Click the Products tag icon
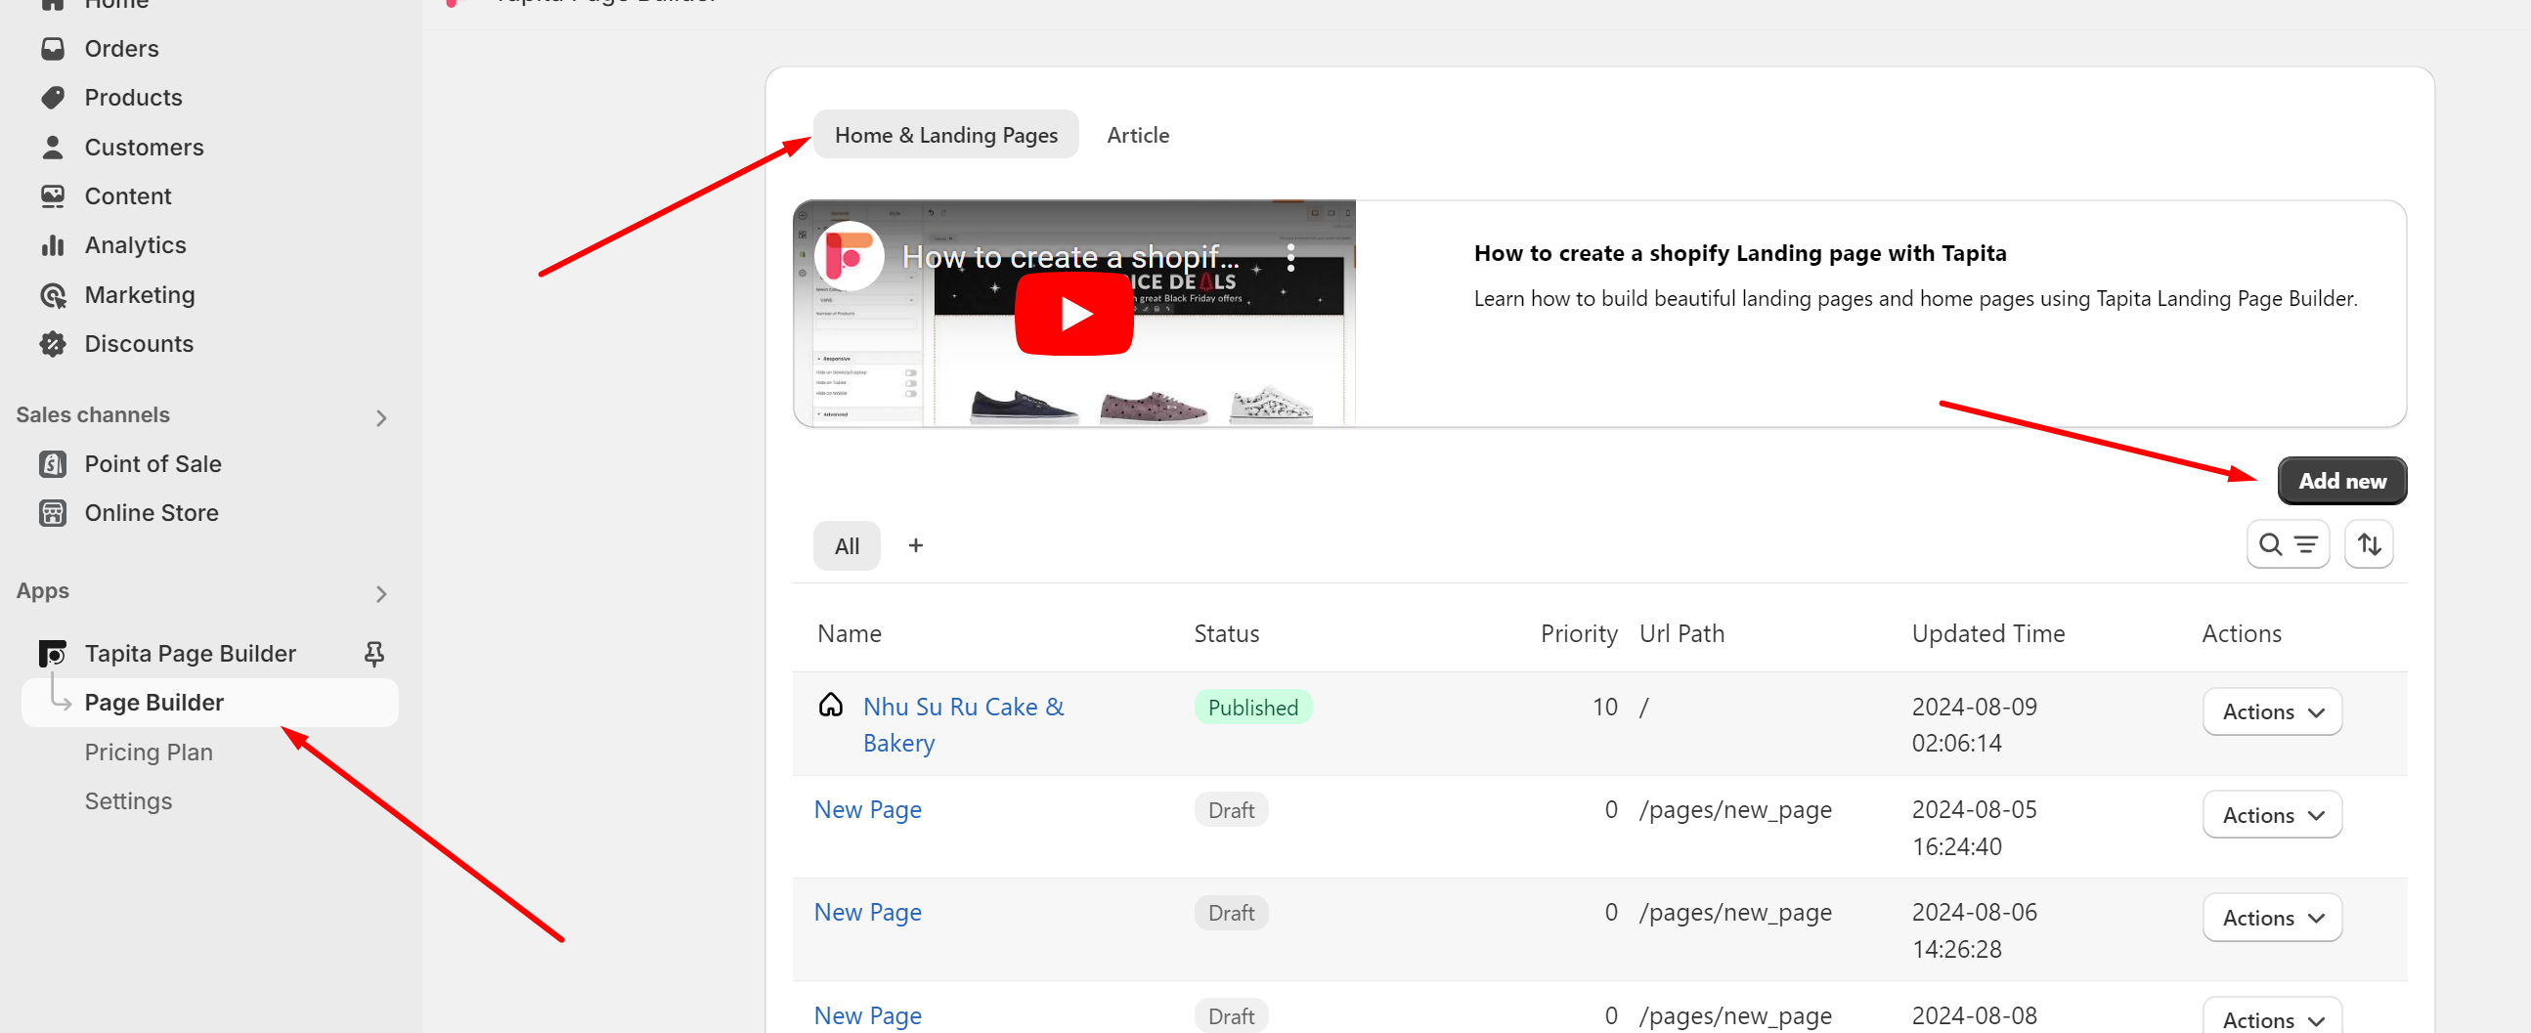 coord(53,97)
